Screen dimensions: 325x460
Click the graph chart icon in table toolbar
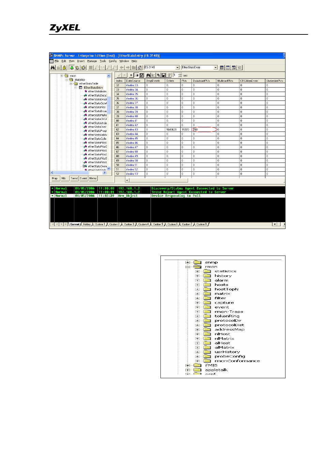pyautogui.click(x=153, y=75)
